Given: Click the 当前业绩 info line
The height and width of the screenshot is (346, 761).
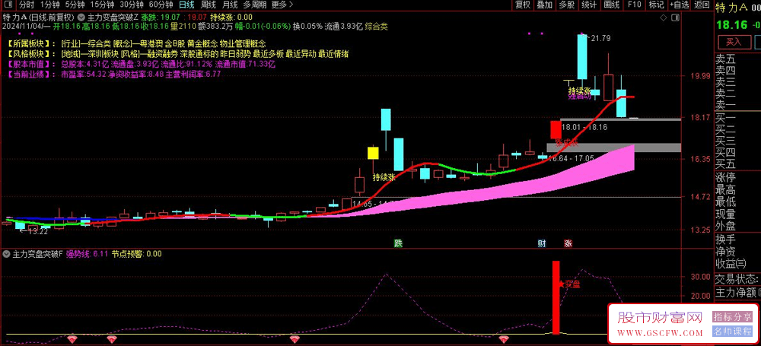Looking at the screenshot, I should [x=114, y=74].
